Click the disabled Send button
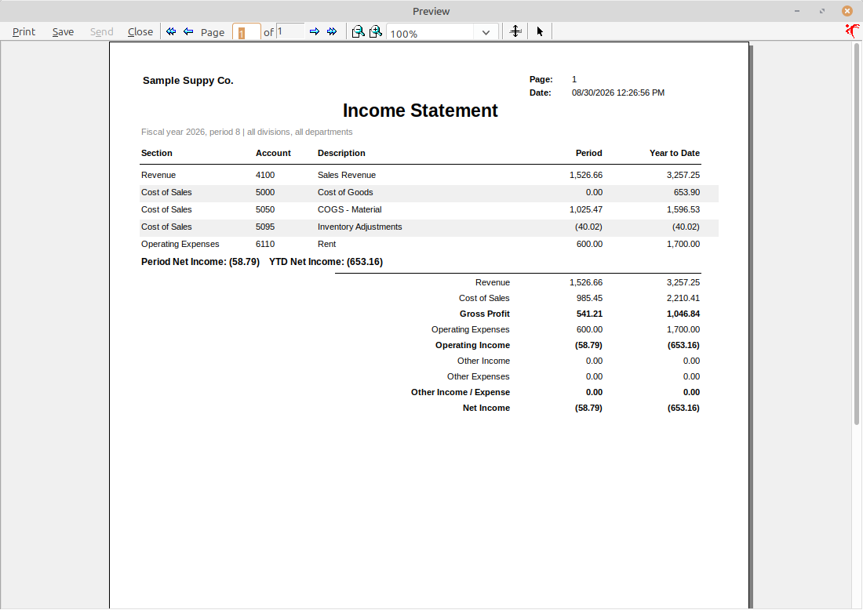 [102, 32]
